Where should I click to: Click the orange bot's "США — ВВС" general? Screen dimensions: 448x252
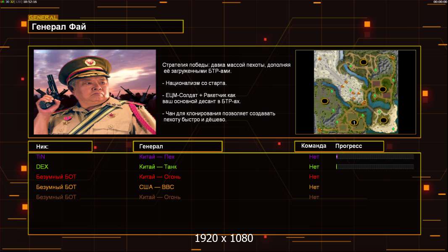tap(156, 187)
